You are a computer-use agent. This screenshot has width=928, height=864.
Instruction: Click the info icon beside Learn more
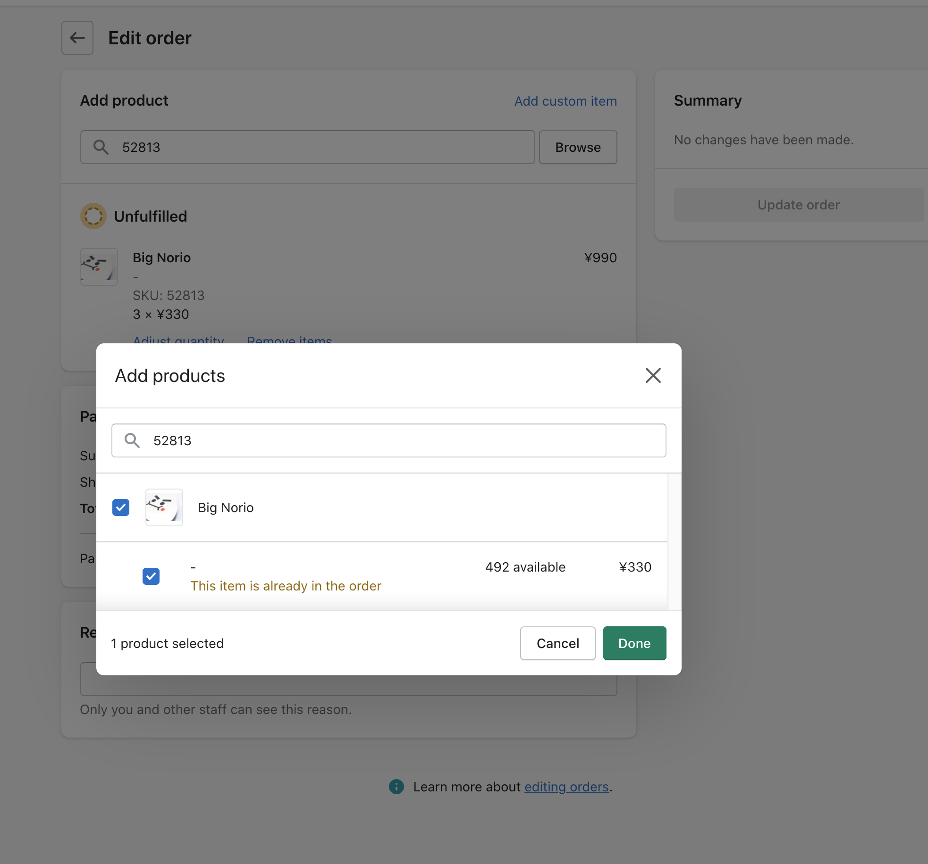(396, 786)
